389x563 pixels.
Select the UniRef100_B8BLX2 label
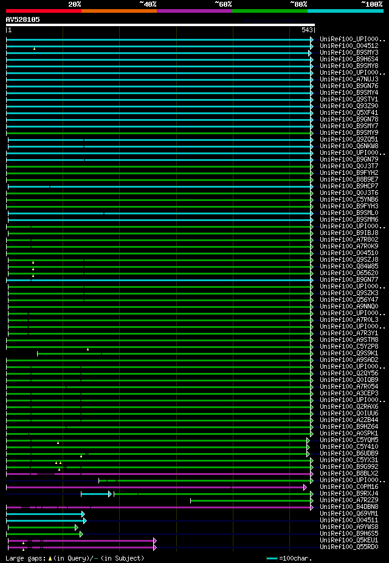(349, 474)
